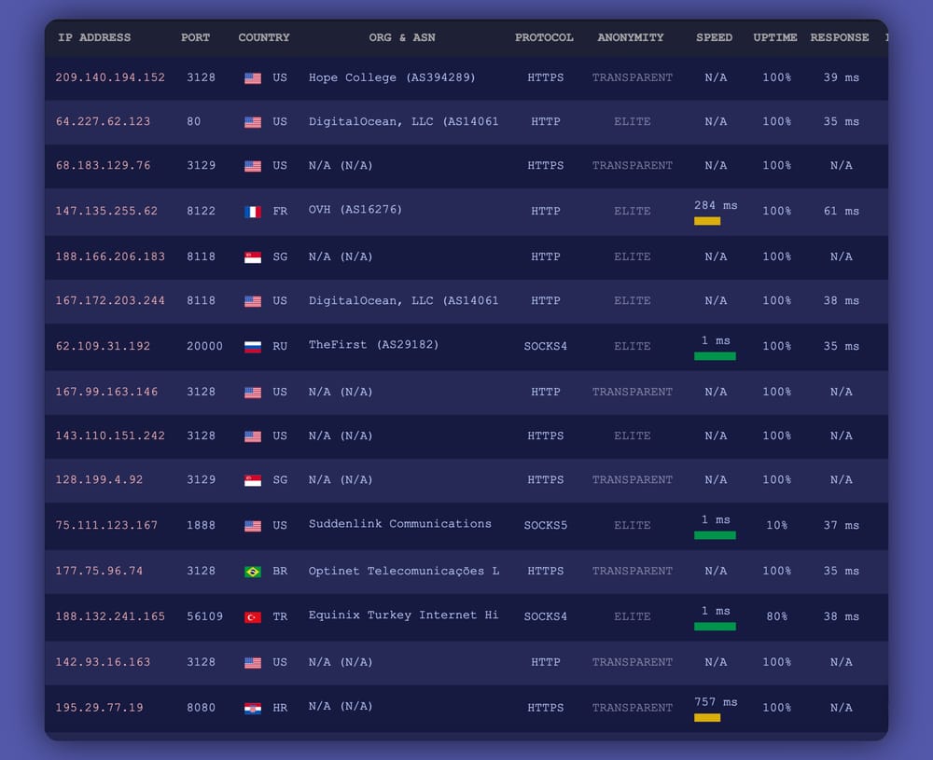The height and width of the screenshot is (760, 933).
Task: Sort the table by PORT
Action: coord(195,37)
